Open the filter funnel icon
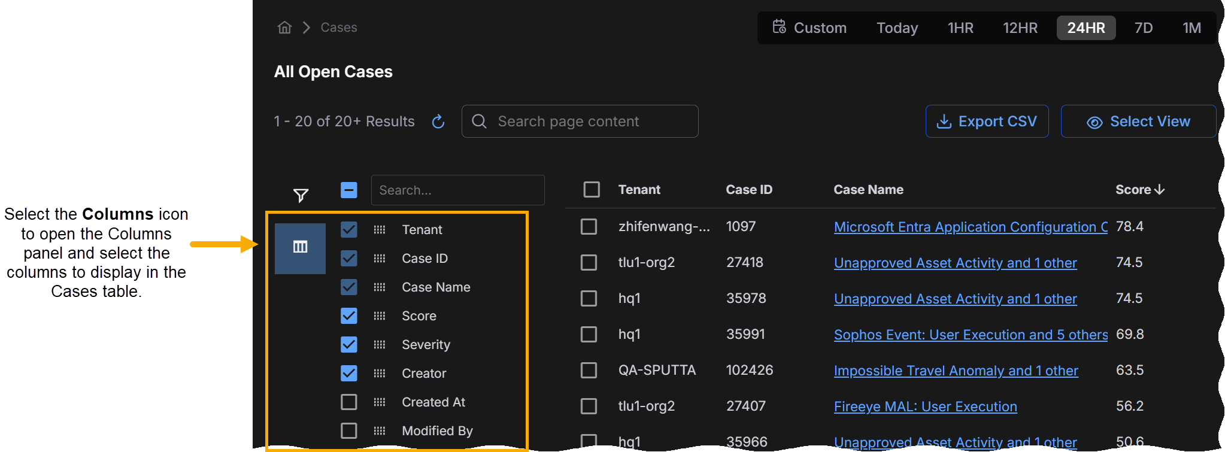 [301, 195]
